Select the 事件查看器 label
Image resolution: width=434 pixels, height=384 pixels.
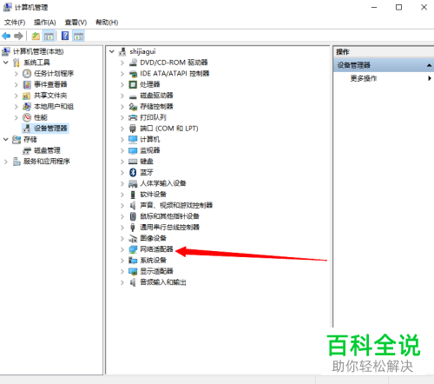coord(50,84)
